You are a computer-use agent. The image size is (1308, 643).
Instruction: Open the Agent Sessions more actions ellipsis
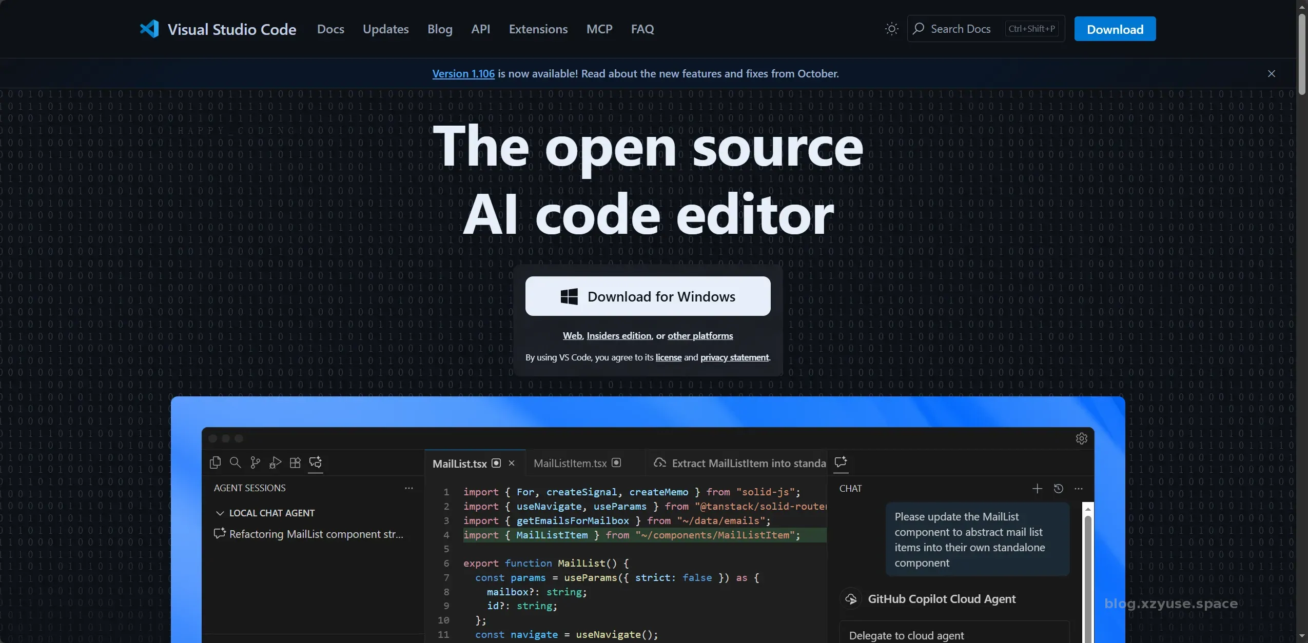(x=409, y=488)
